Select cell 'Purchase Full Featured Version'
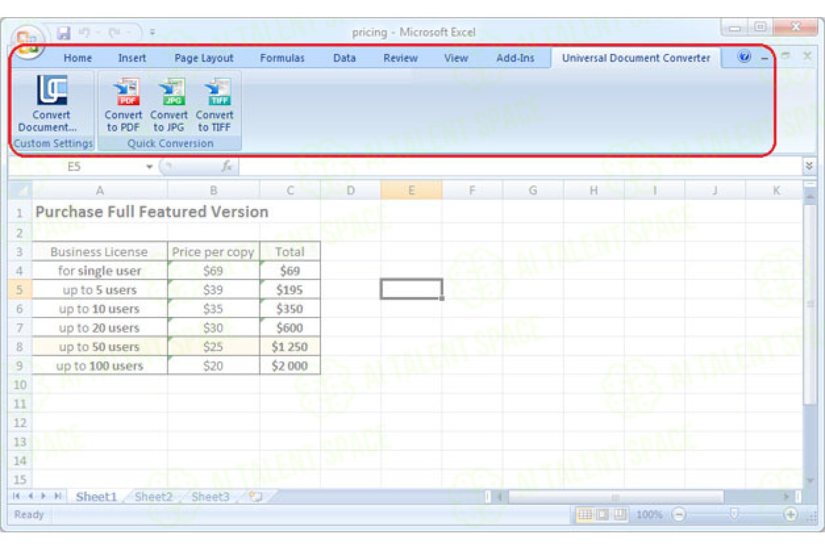The image size is (825, 550). tap(152, 212)
